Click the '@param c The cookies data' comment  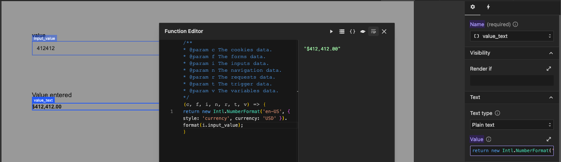click(x=227, y=50)
